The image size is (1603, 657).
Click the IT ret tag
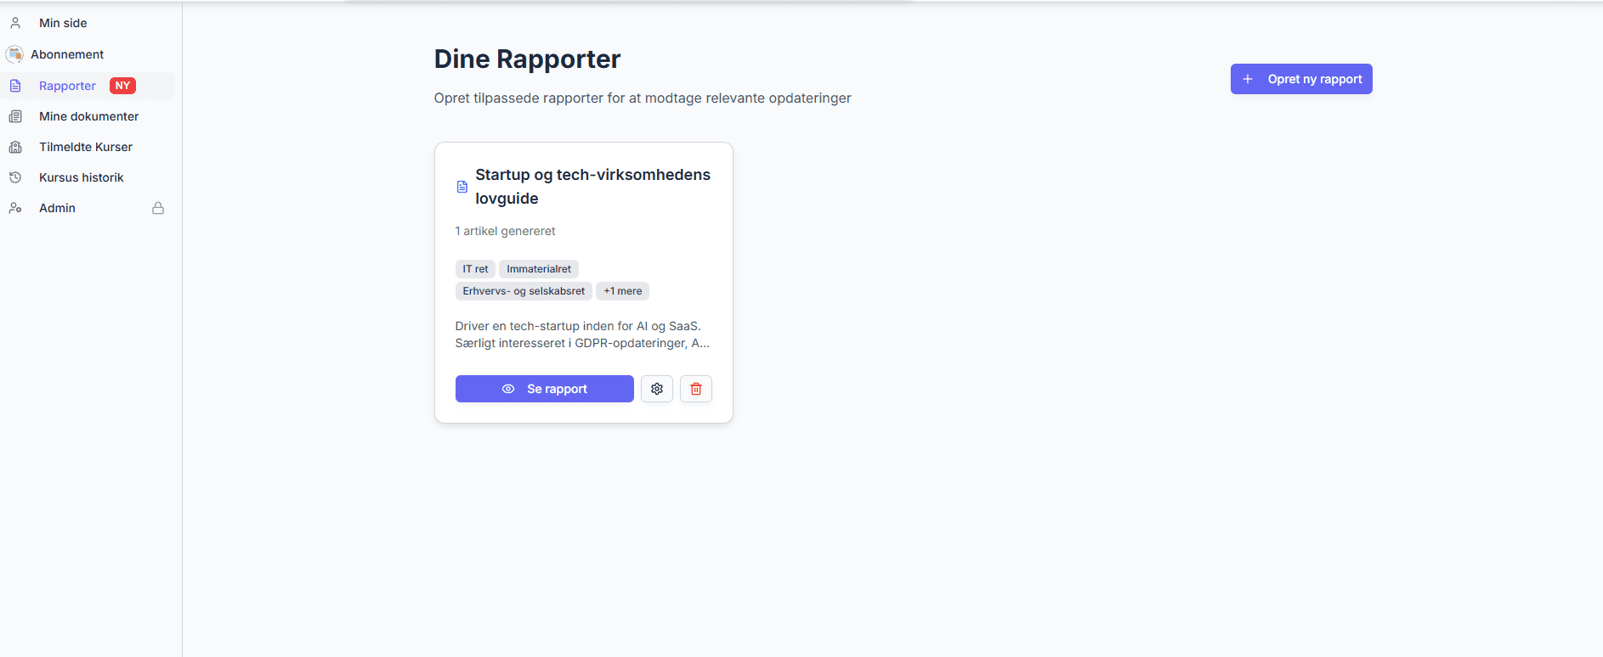click(475, 269)
